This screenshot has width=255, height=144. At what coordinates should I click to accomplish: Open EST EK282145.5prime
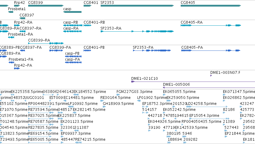tap(89, 110)
